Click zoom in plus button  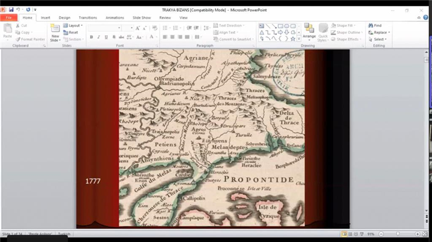(418, 234)
